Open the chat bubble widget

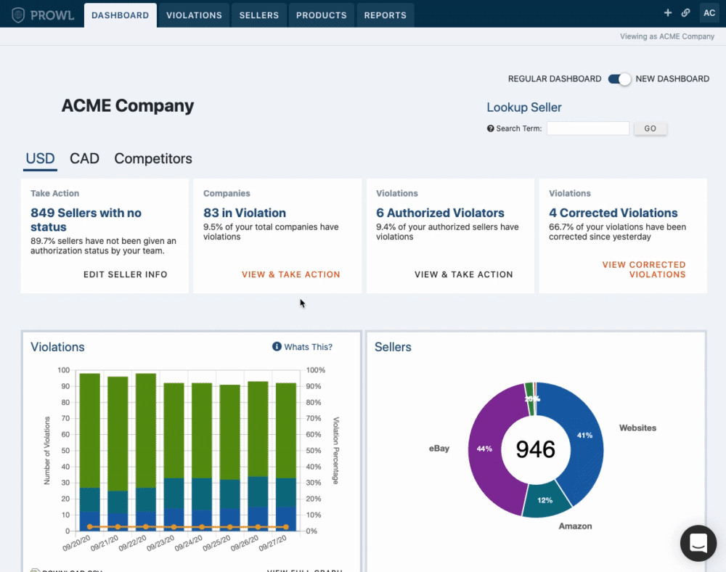698,543
